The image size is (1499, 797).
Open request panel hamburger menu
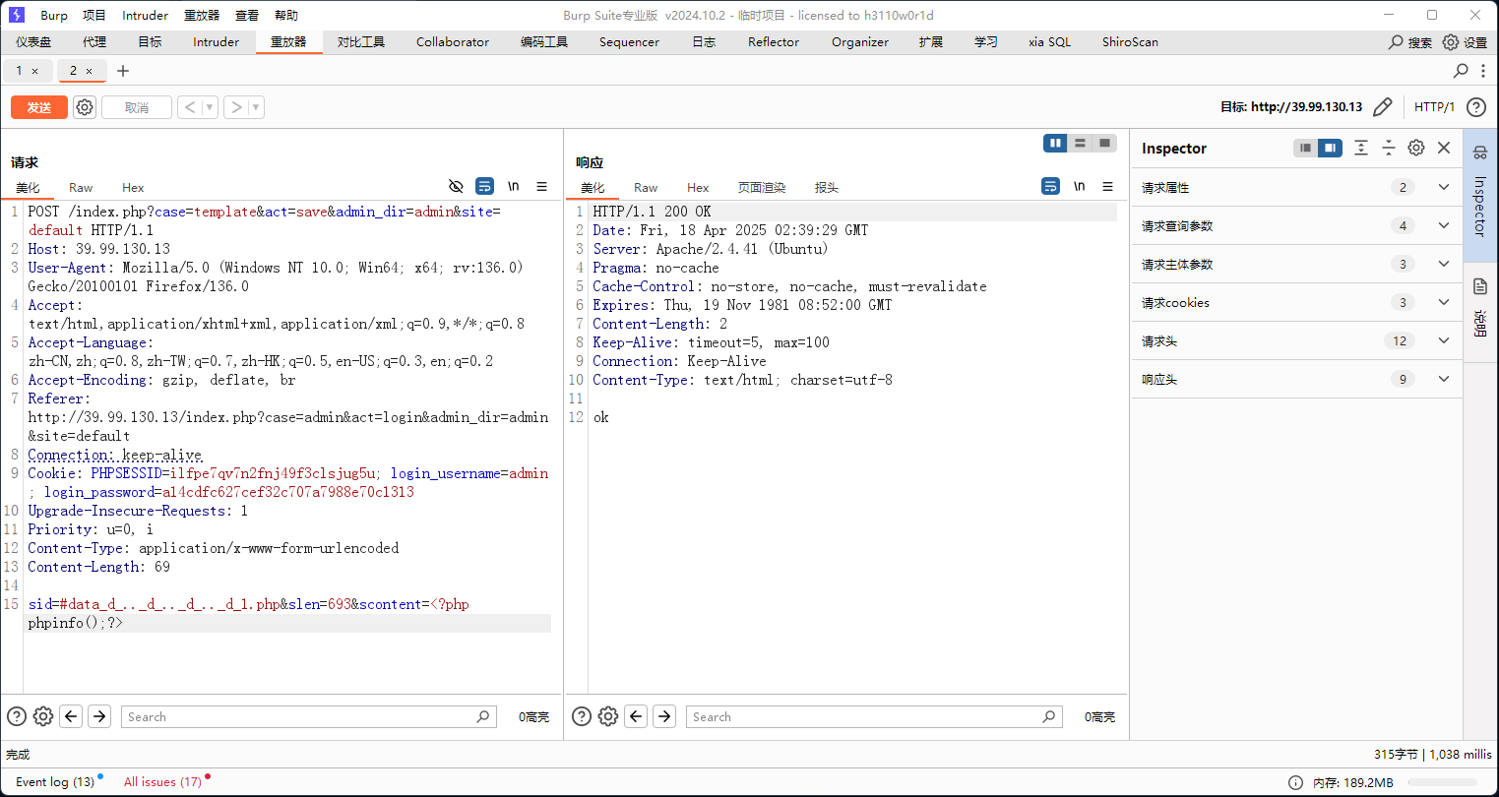click(541, 186)
